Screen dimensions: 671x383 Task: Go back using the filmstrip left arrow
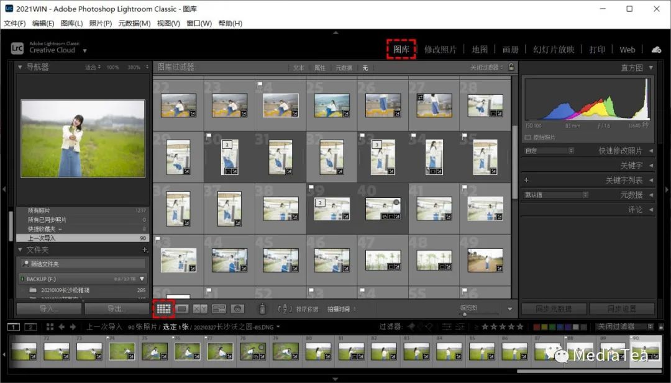62,327
